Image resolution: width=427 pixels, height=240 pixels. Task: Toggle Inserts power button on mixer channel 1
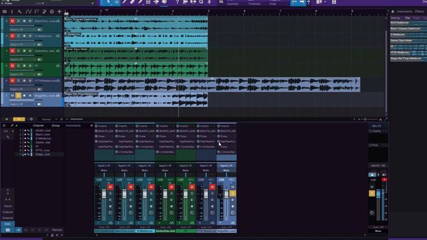pyautogui.click(x=96, y=126)
